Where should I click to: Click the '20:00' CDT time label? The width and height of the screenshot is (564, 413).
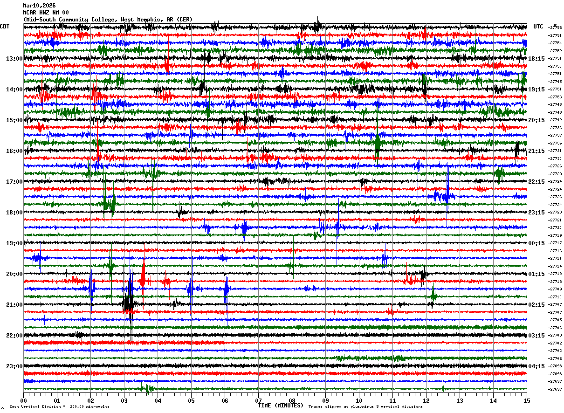click(x=14, y=274)
